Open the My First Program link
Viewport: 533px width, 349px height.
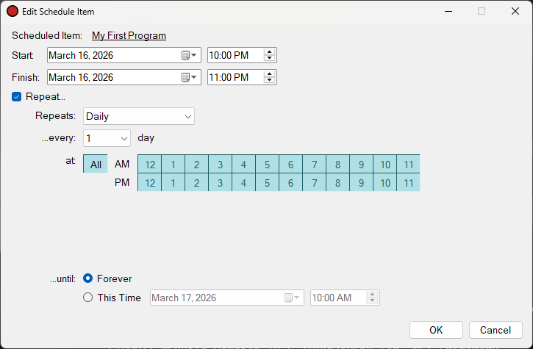coord(129,36)
